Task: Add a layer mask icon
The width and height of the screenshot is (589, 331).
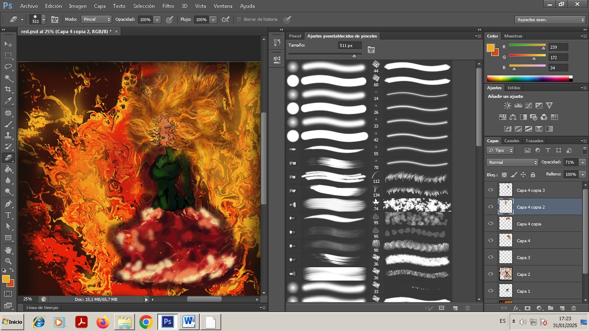Action: [527, 308]
